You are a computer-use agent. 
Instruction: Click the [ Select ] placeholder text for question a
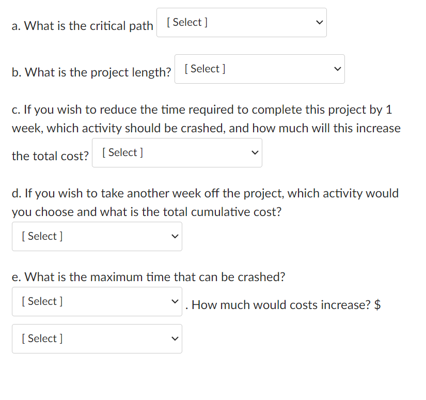(186, 22)
